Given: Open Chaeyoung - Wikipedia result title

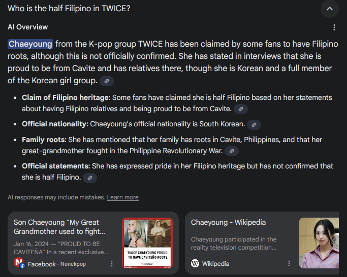Looking at the screenshot, I should [228, 222].
